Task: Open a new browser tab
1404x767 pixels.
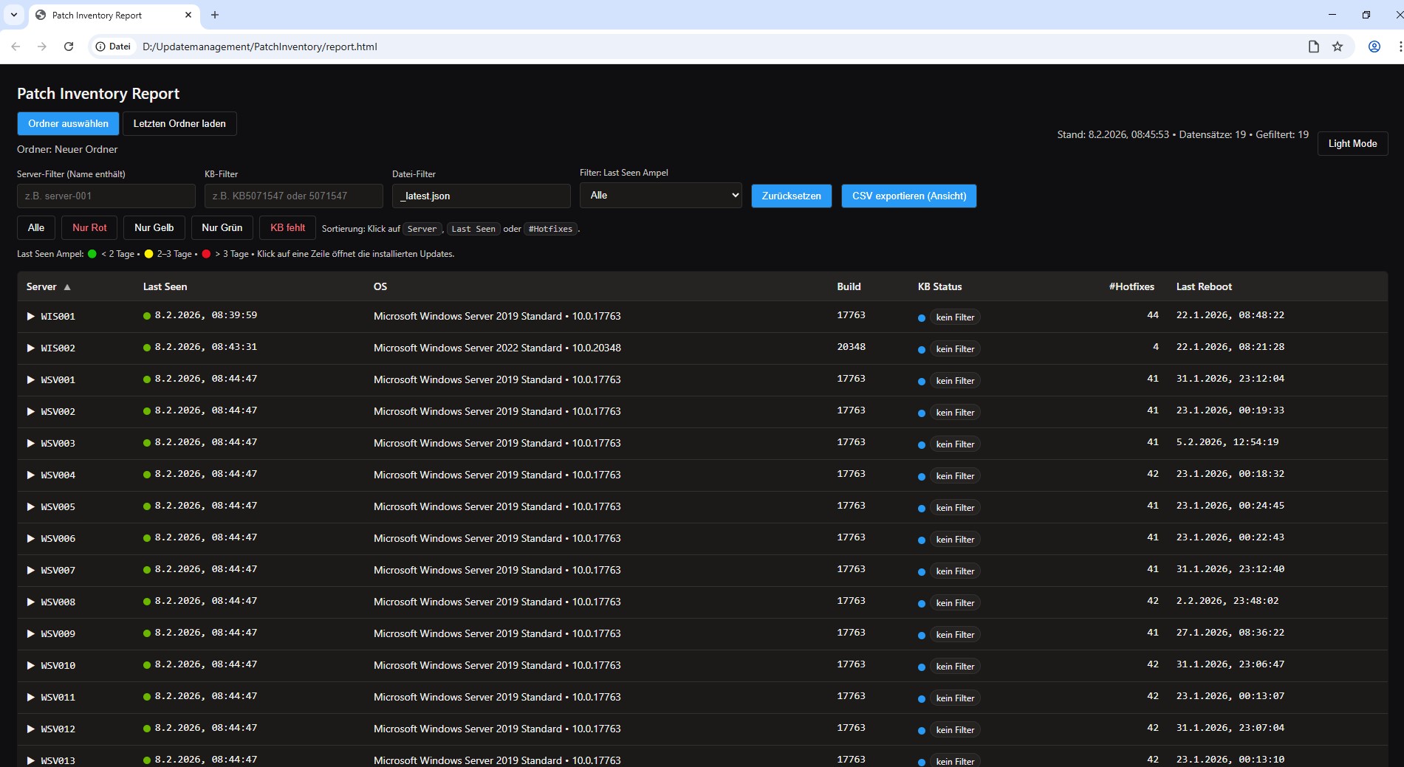Action: point(215,15)
